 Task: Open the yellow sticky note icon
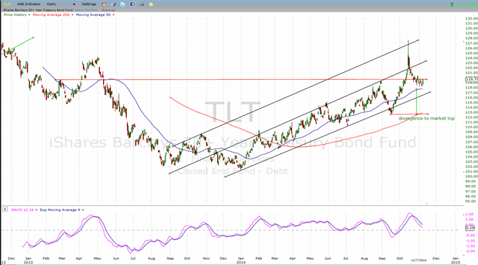pos(151,4)
